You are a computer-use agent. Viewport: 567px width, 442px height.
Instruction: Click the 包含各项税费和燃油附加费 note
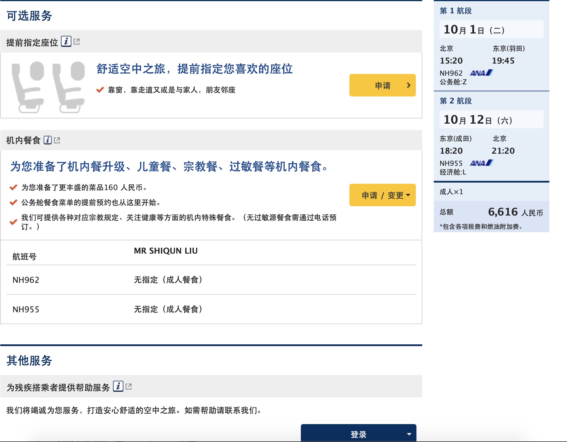click(481, 226)
